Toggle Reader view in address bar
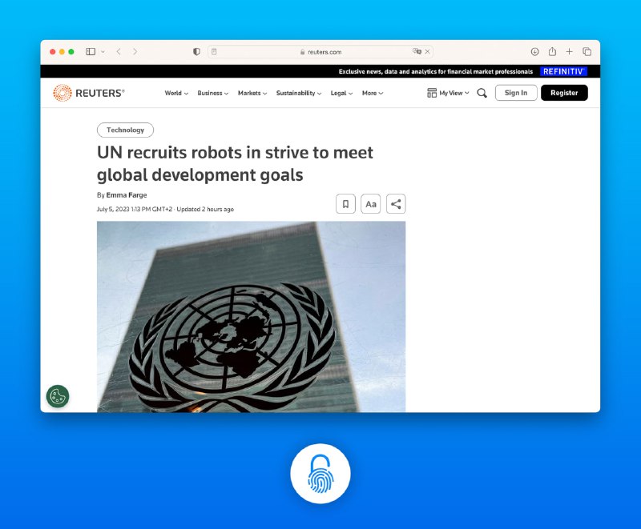This screenshot has height=529, width=641. point(214,52)
